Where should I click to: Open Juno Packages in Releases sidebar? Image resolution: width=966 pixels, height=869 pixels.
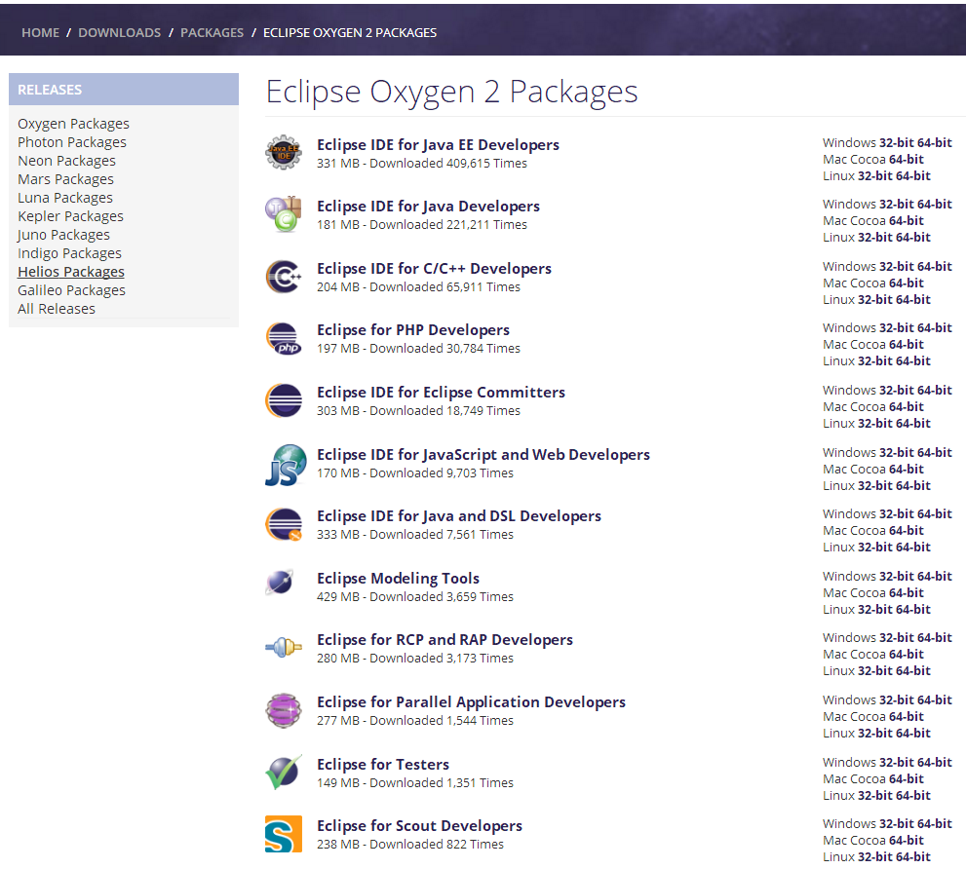point(63,235)
